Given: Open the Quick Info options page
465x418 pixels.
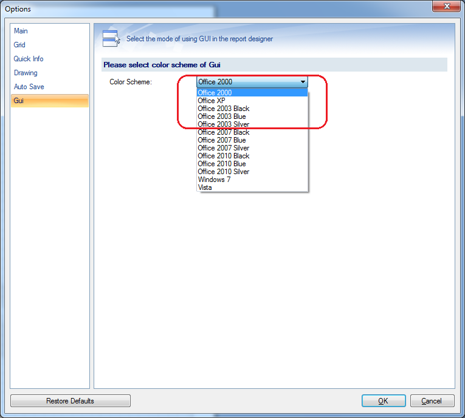Looking at the screenshot, I should click(x=49, y=59).
